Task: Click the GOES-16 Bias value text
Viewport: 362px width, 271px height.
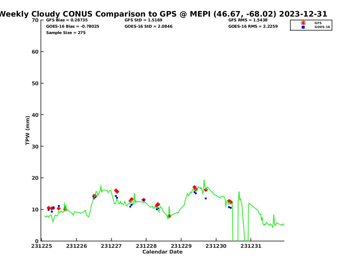Action: (72, 26)
